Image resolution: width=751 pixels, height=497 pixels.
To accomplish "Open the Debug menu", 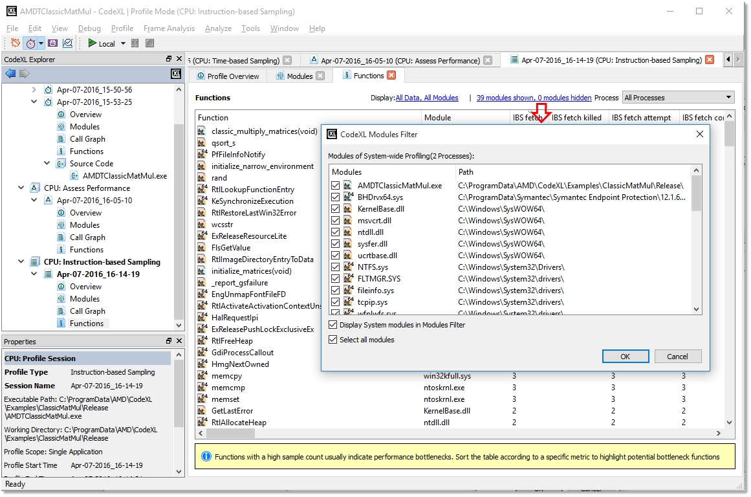I will coord(89,28).
